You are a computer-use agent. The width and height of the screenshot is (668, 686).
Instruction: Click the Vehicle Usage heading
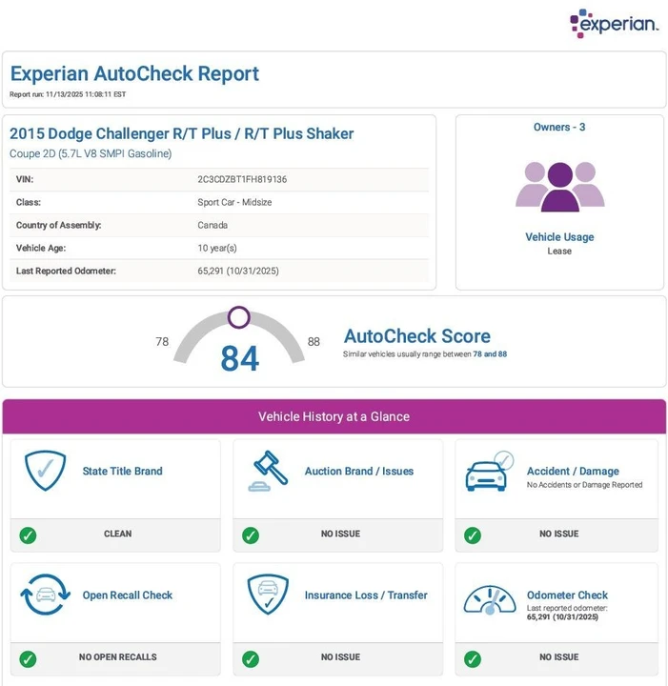559,236
